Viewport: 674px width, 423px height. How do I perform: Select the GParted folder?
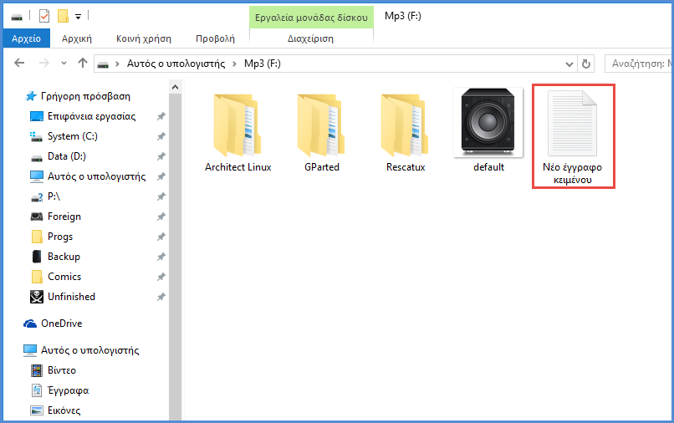click(x=321, y=131)
